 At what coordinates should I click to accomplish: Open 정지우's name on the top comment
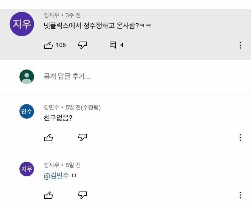click(51, 15)
